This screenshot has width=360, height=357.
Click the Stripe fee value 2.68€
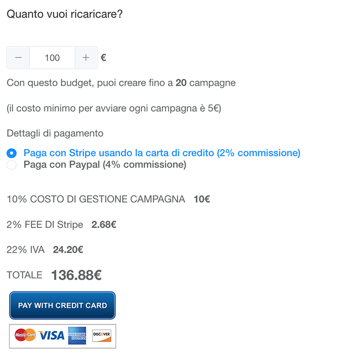[x=104, y=225]
